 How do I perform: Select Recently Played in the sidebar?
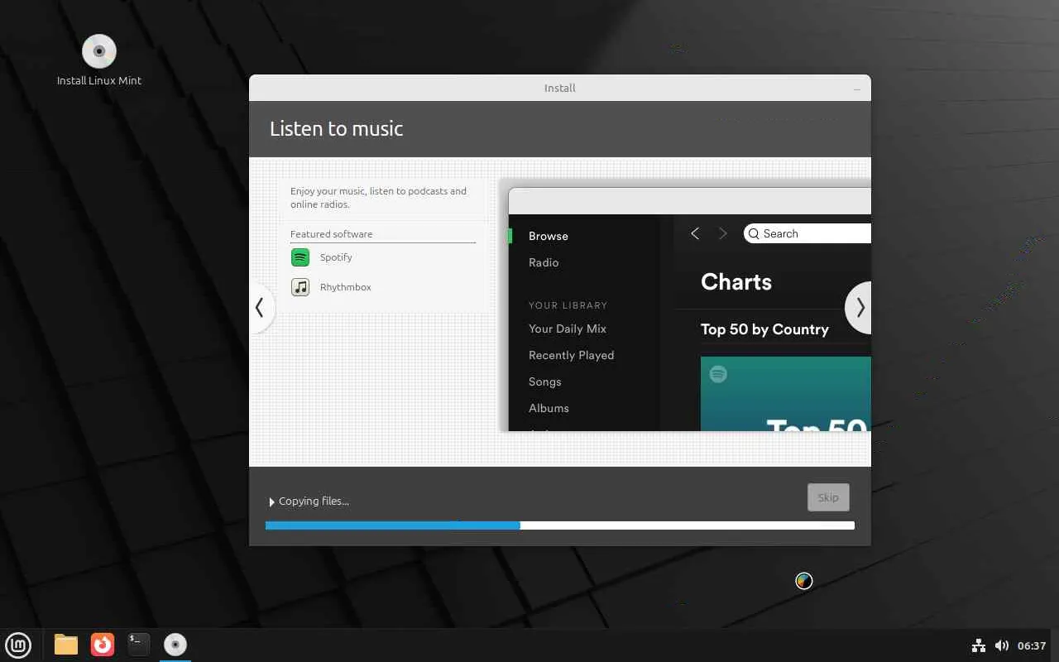click(x=571, y=355)
